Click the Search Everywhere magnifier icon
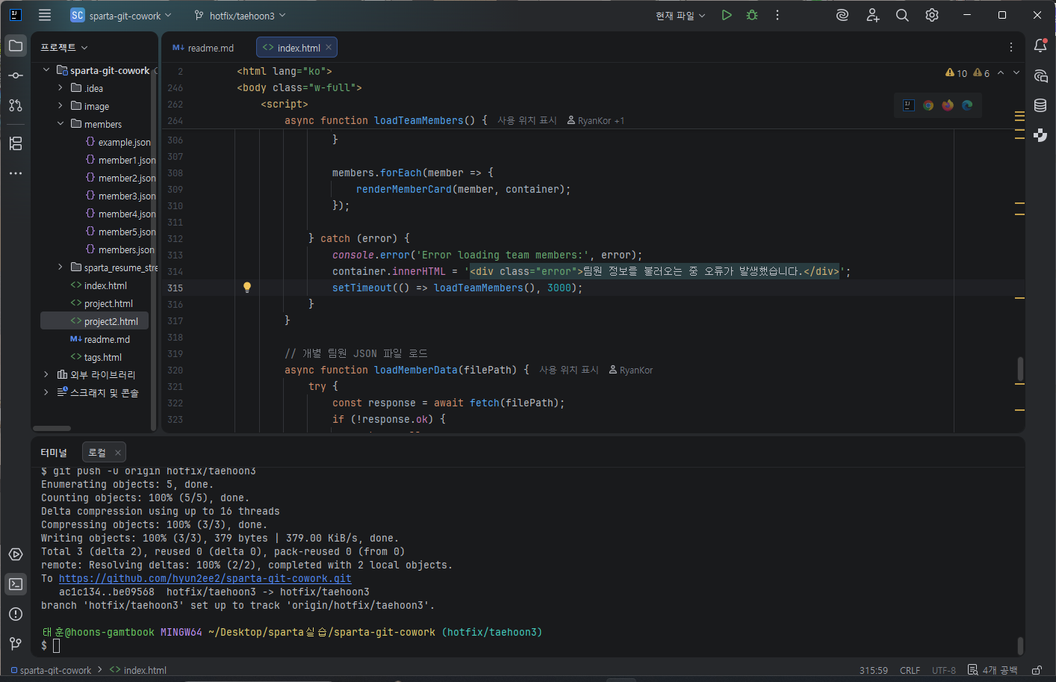The image size is (1056, 682). coord(902,15)
